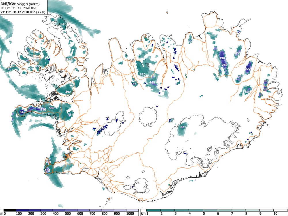
Task: Click the '500' label on the metre scale
Action: click(68, 214)
